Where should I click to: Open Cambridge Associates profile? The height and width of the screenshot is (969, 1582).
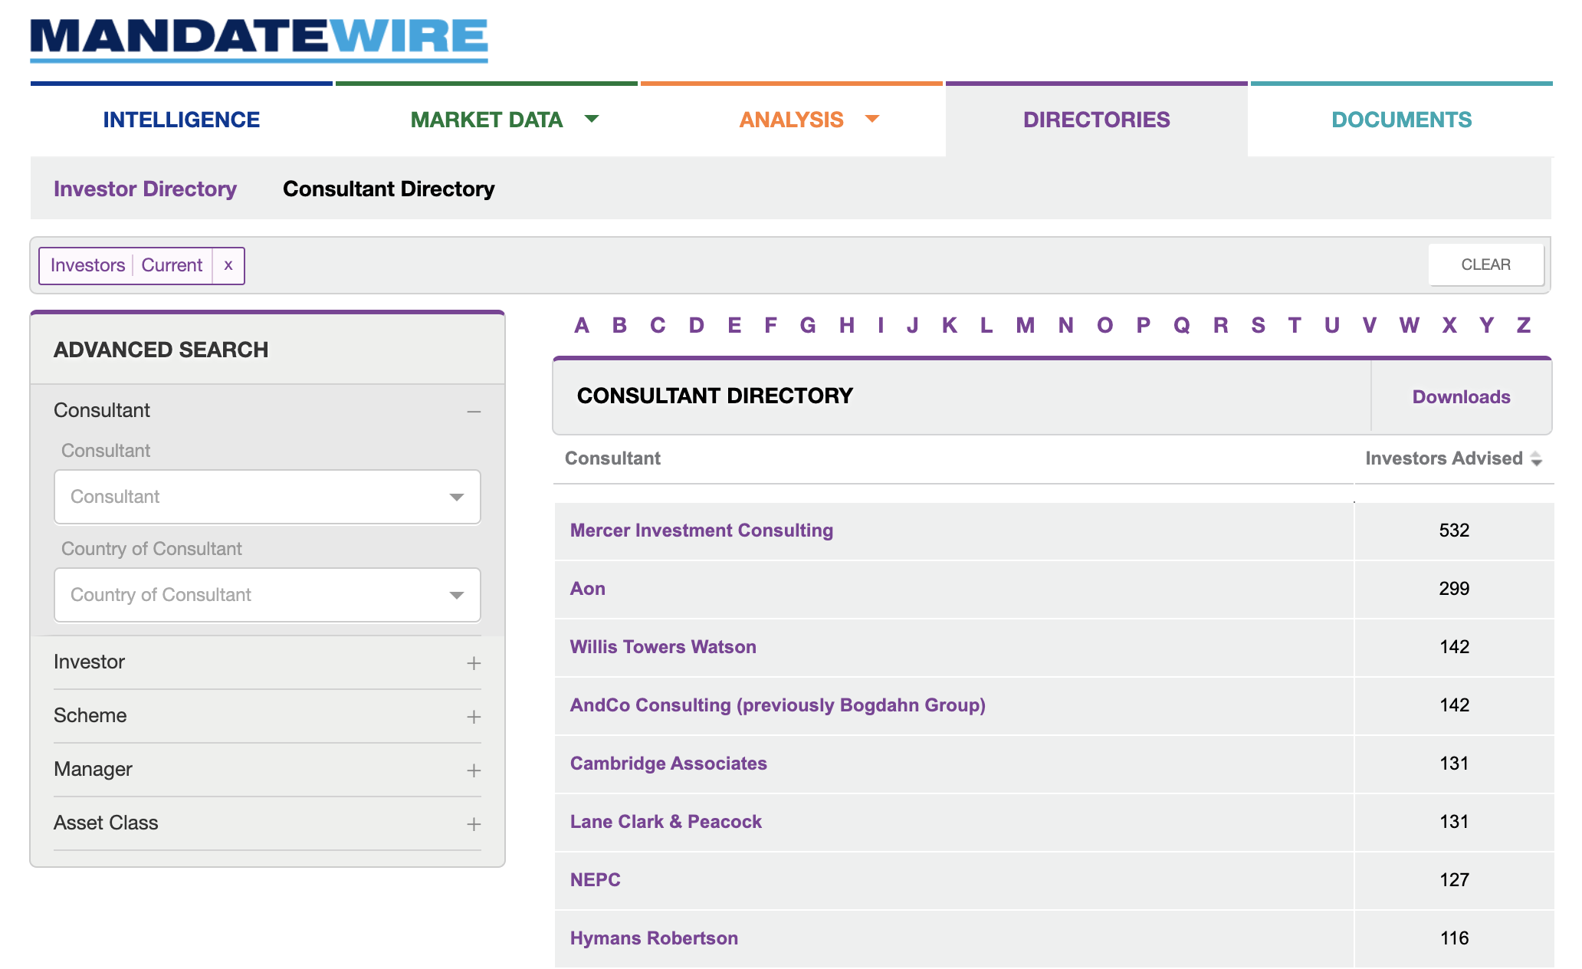[x=668, y=764]
